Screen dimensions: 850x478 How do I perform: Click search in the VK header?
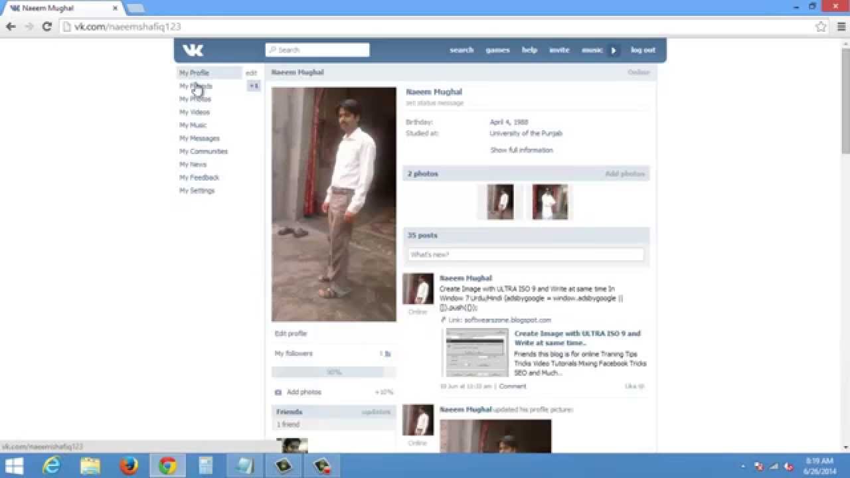[462, 50]
